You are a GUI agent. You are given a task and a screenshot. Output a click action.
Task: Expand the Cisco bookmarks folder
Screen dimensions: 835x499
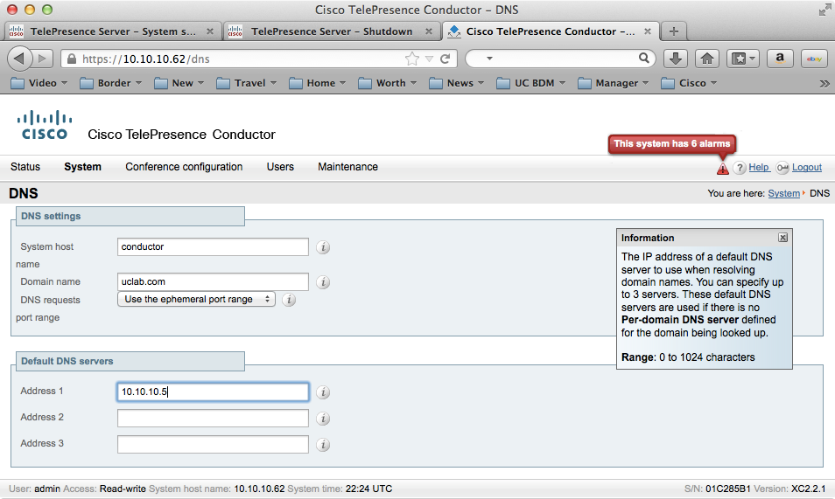click(x=689, y=83)
